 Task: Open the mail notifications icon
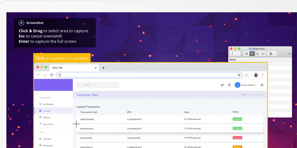pyautogui.click(x=222, y=85)
